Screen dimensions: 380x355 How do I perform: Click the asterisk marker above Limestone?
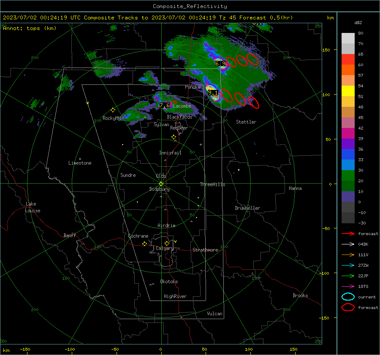click(80, 159)
